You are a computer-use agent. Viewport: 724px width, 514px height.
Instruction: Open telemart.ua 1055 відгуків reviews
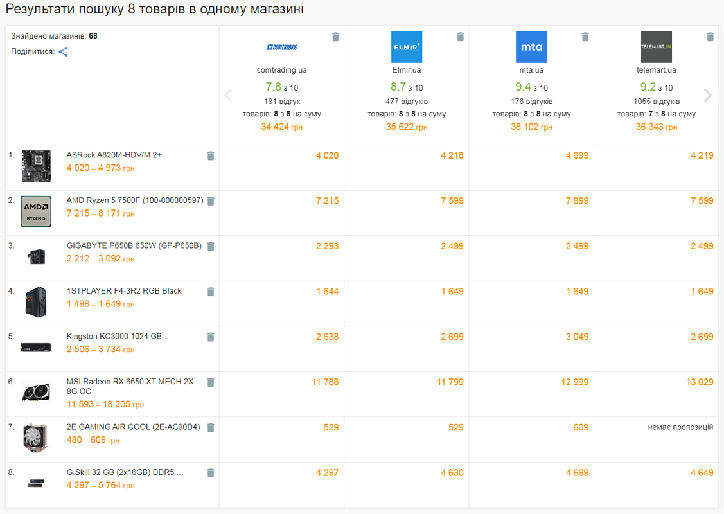(656, 101)
